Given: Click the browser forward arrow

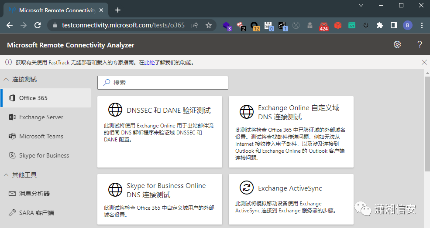Looking at the screenshot, I should [x=24, y=25].
